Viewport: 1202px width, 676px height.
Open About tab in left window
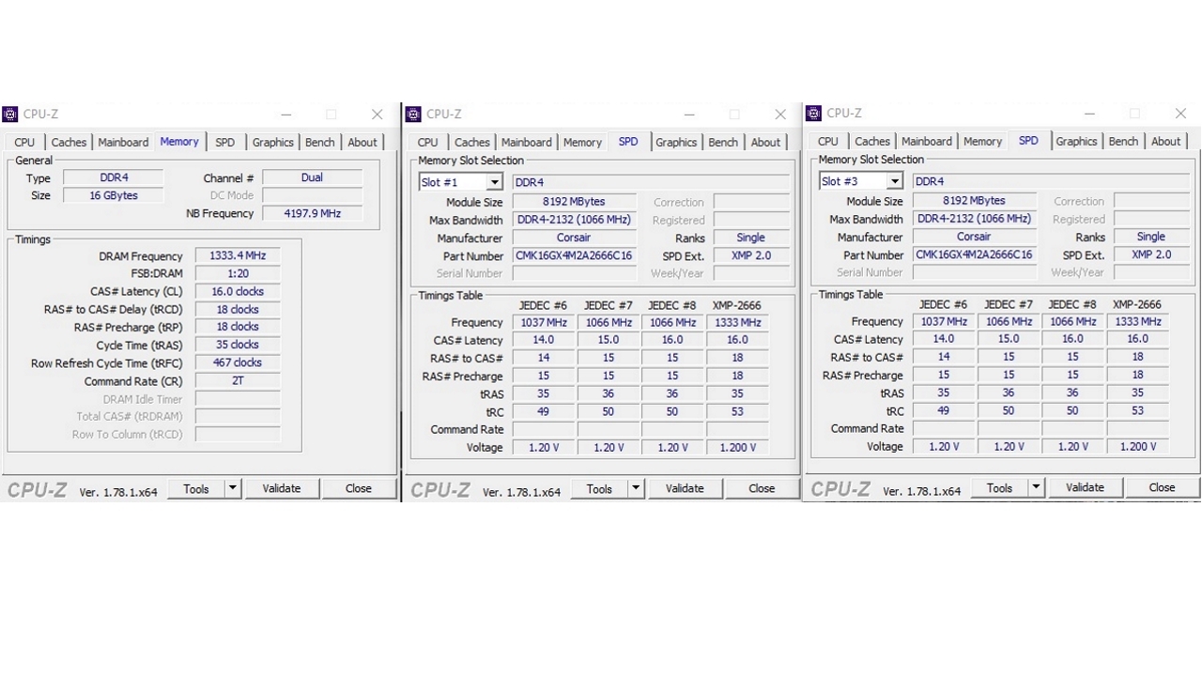[x=362, y=143]
